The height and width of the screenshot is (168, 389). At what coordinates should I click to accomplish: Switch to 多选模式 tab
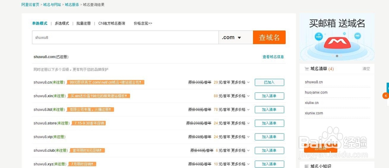click(x=62, y=23)
